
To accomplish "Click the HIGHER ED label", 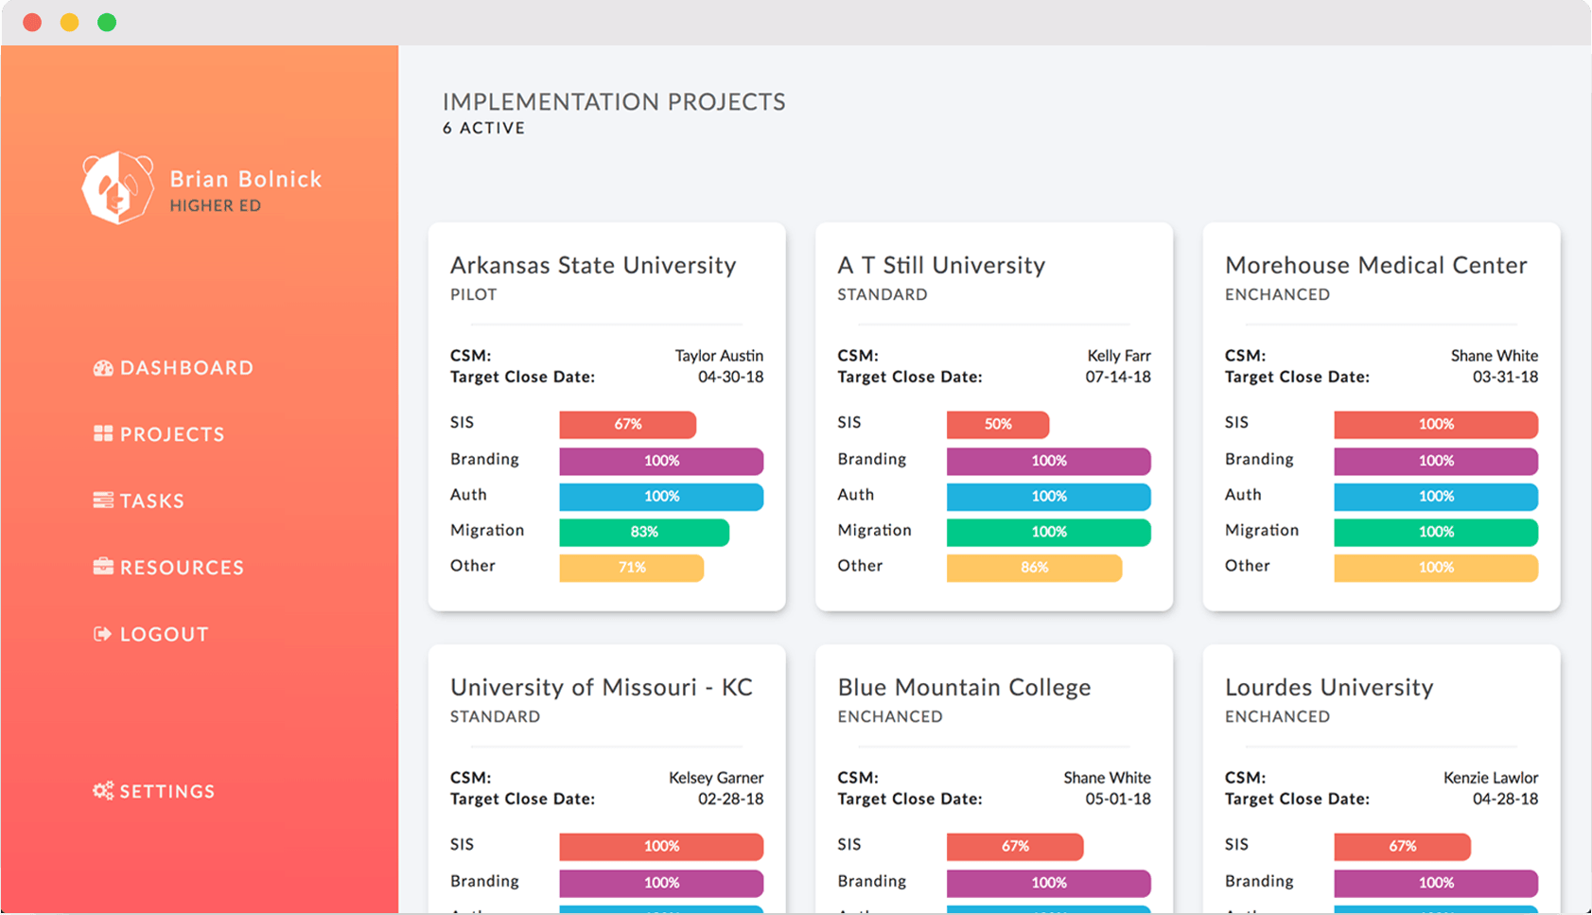I will click(216, 205).
